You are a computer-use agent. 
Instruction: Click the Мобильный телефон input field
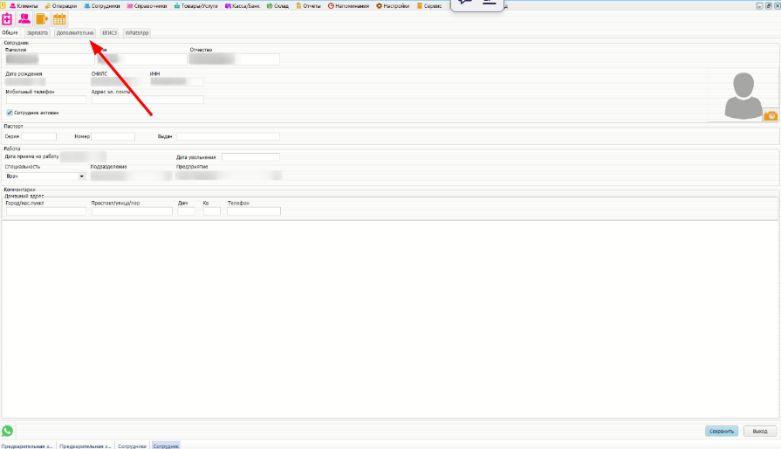[x=45, y=100]
